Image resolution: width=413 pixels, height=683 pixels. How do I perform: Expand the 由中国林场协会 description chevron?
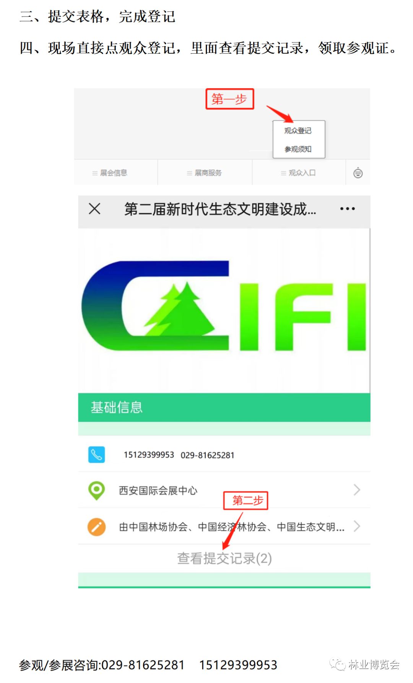coord(357,526)
